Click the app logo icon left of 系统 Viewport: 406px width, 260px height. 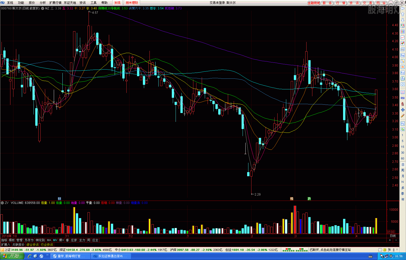click(x=3, y=3)
